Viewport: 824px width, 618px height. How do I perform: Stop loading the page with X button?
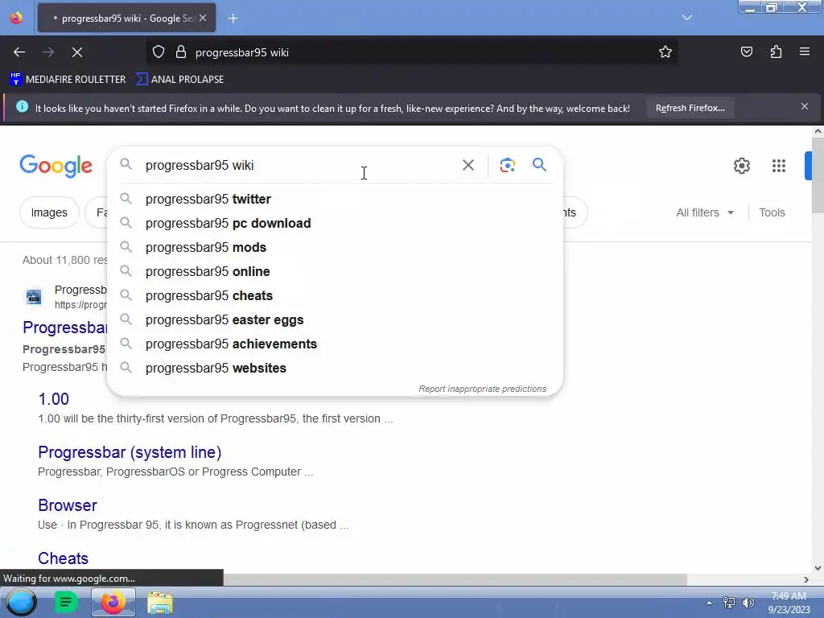pos(77,52)
